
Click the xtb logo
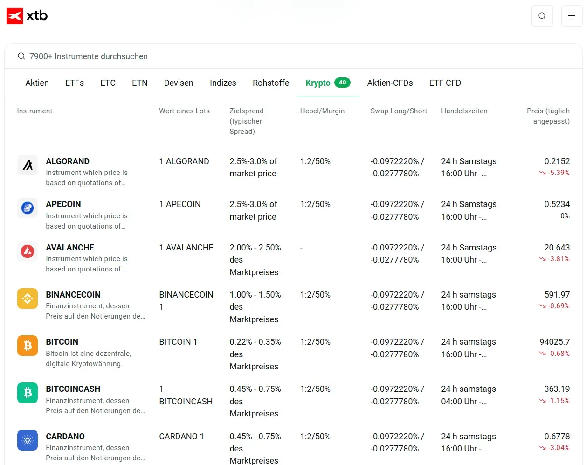pos(27,16)
